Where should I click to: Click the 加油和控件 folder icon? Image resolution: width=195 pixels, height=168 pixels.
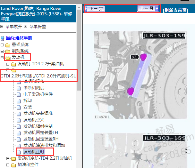point(13,165)
